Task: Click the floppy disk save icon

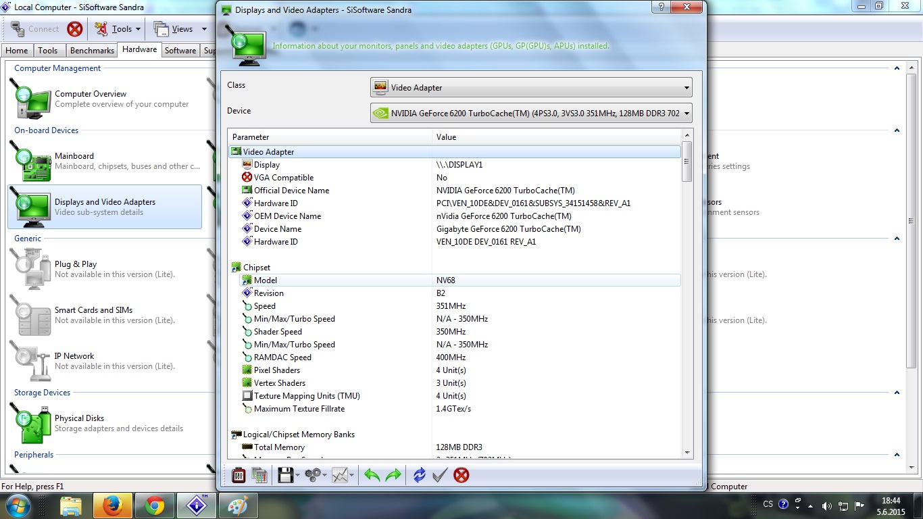Action: click(285, 475)
